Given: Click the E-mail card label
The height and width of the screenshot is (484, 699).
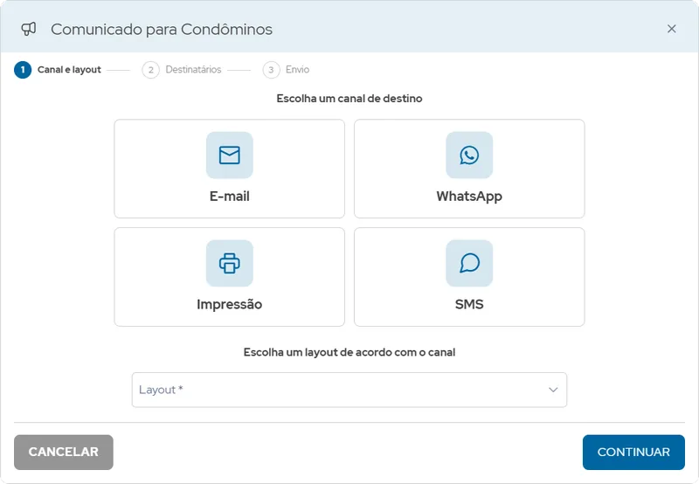Looking at the screenshot, I should 229,196.
